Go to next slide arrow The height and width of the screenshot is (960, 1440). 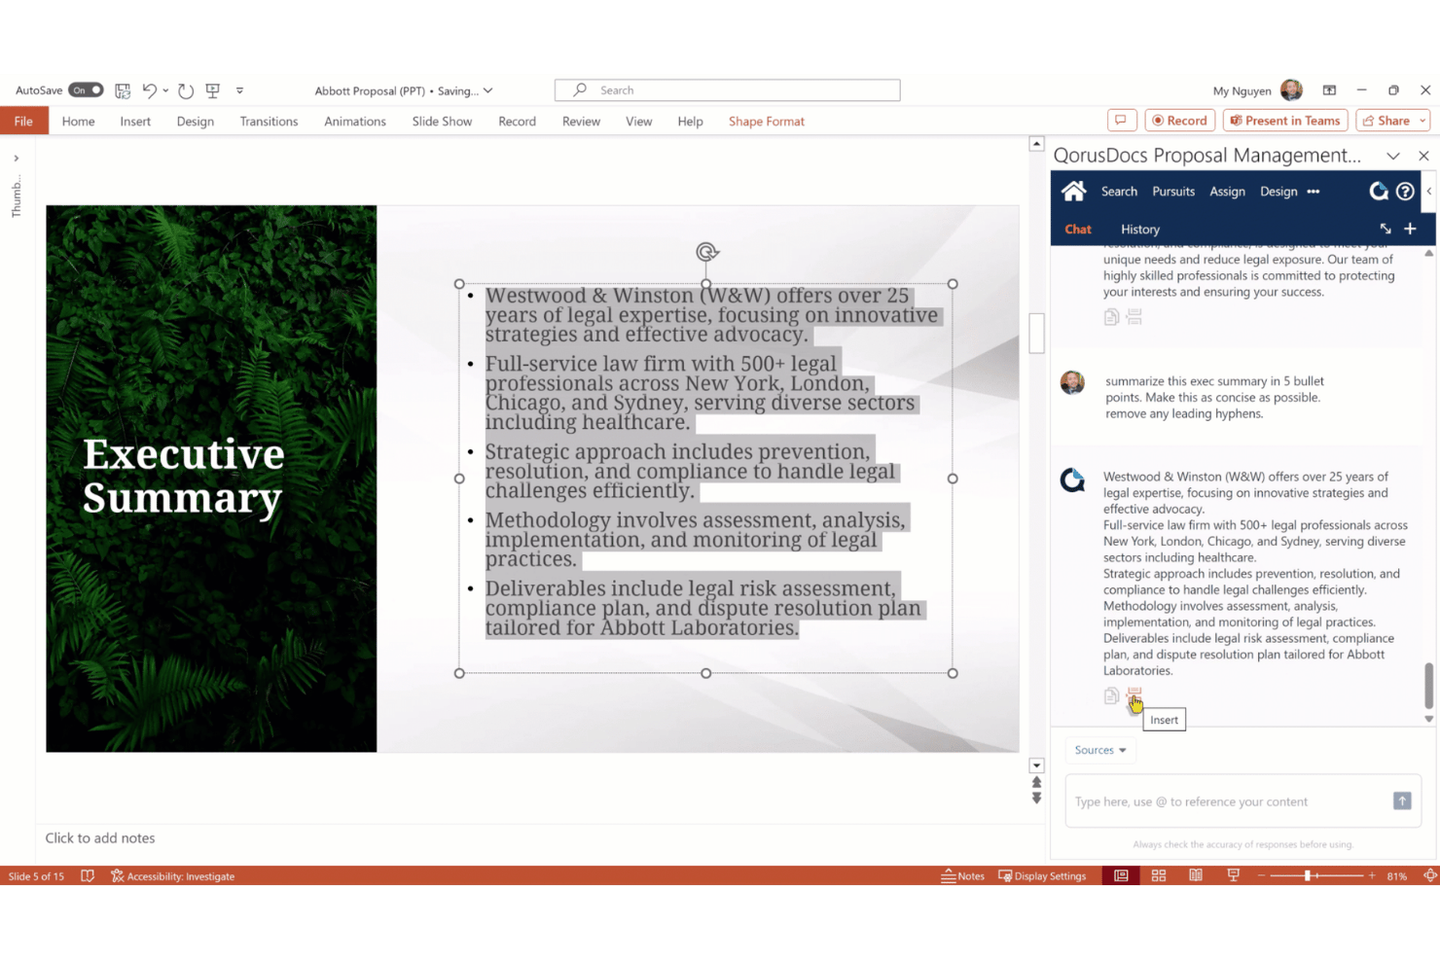click(x=1037, y=799)
